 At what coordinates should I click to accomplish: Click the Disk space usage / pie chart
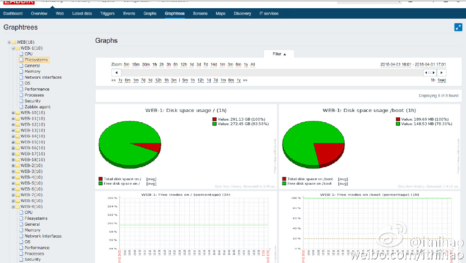pyautogui.click(x=130, y=144)
